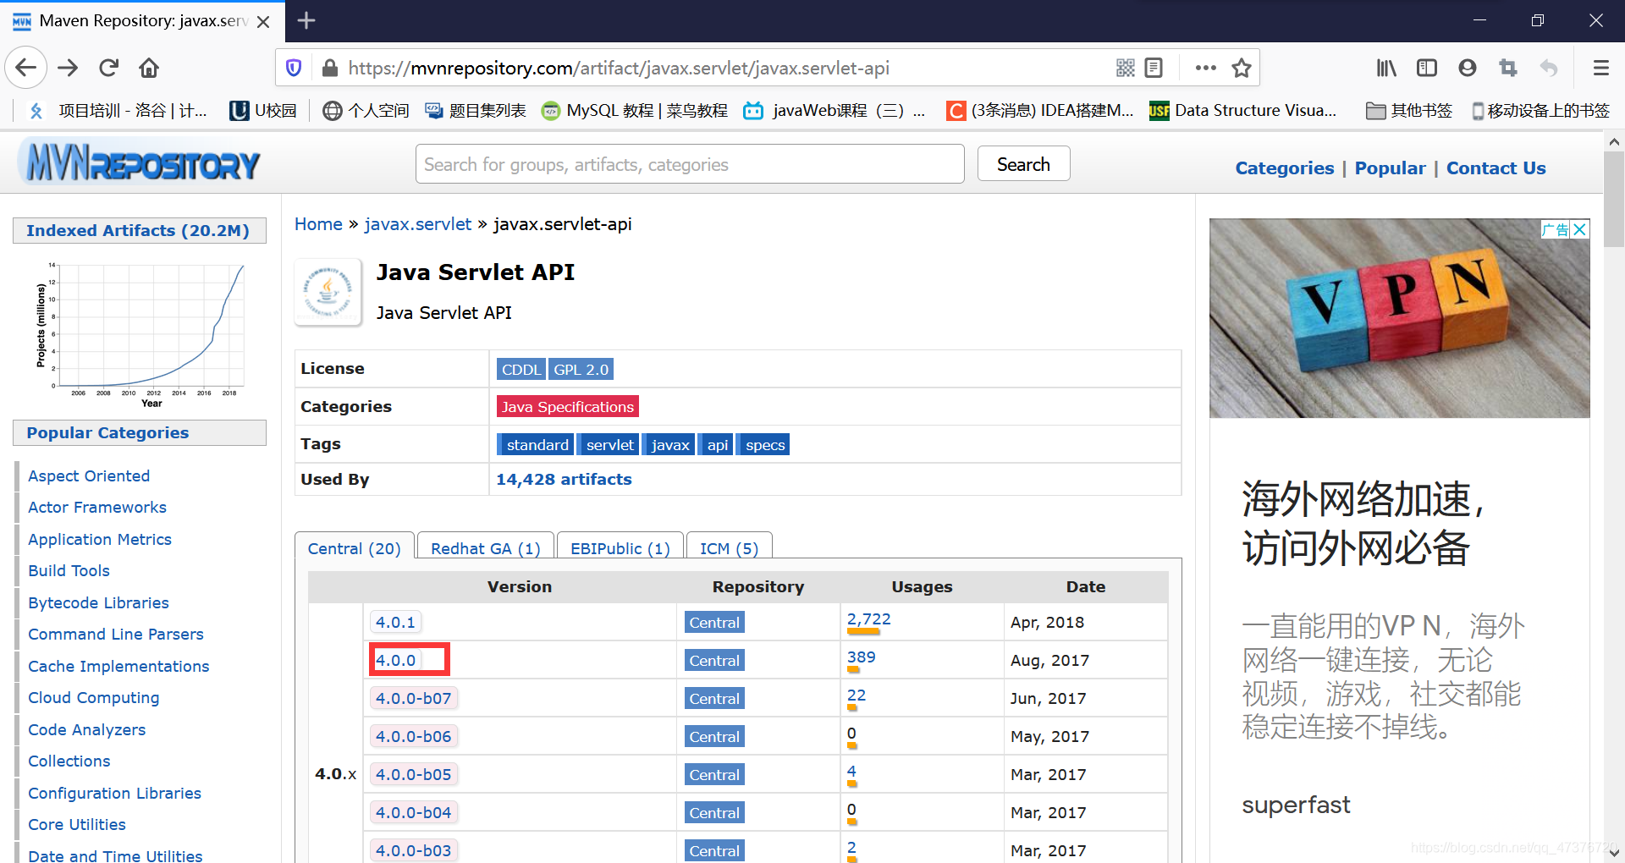Click the screenshot crop tool icon
Screen dimensions: 1625x863
[1508, 68]
